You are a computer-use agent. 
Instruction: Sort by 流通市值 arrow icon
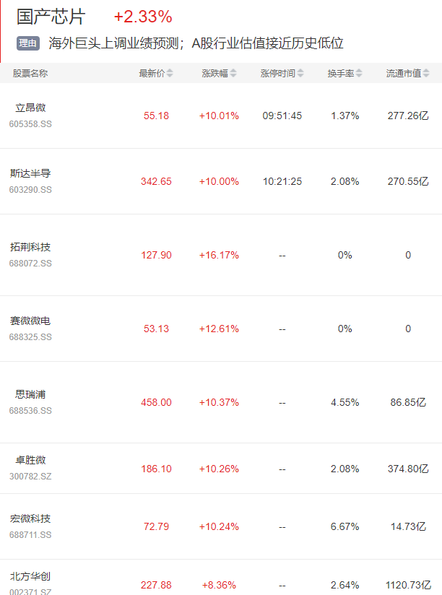[426, 73]
